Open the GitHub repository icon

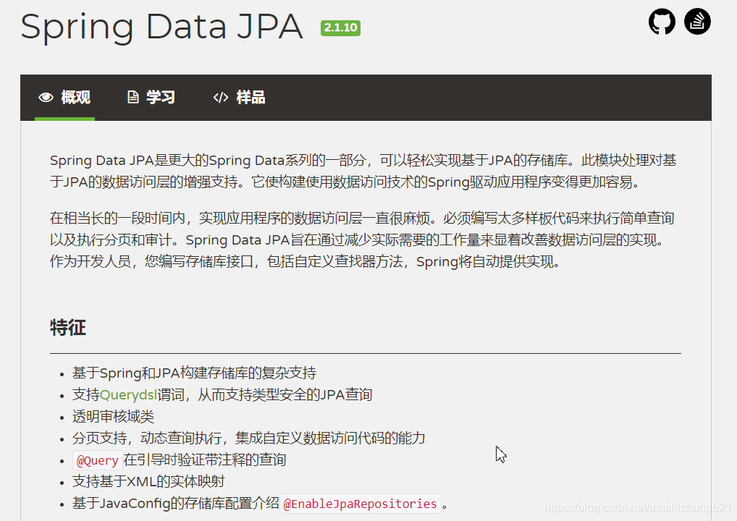click(662, 22)
